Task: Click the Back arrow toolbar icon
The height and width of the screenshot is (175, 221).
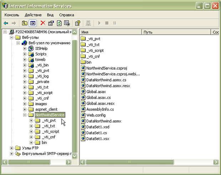Action: 6,23
